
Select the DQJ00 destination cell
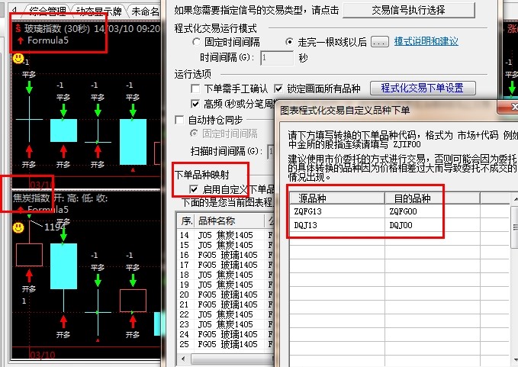[433, 225]
